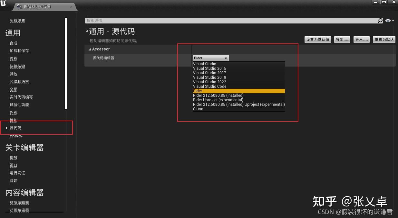
Task: Click the 源代码编辑器 property label
Action: pyautogui.click(x=103, y=58)
